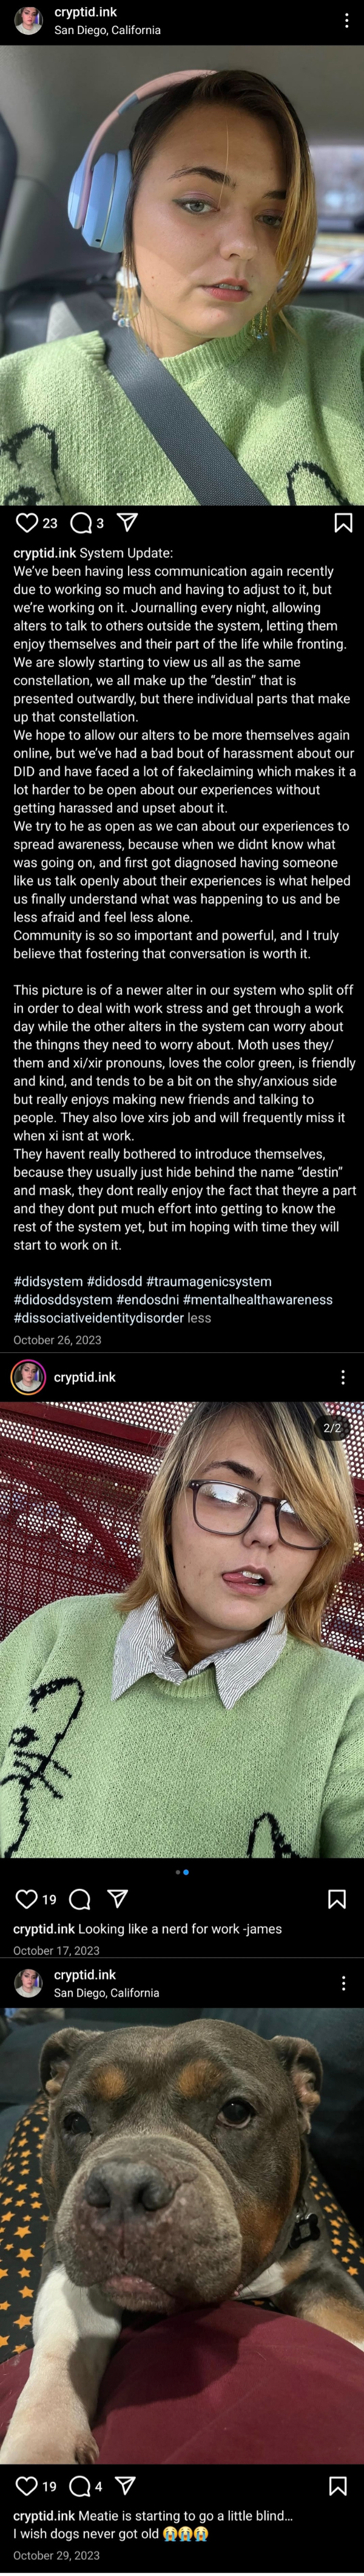
Task: Like the 'nerd for work' post
Action: point(27,1899)
